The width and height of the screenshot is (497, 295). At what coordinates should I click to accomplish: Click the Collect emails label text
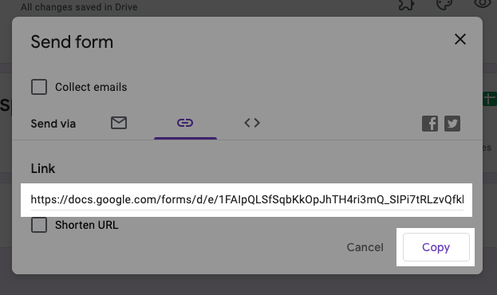pyautogui.click(x=91, y=87)
